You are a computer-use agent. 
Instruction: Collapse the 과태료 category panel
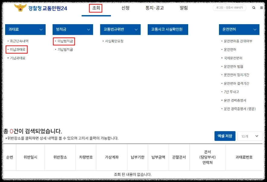pos(42,29)
